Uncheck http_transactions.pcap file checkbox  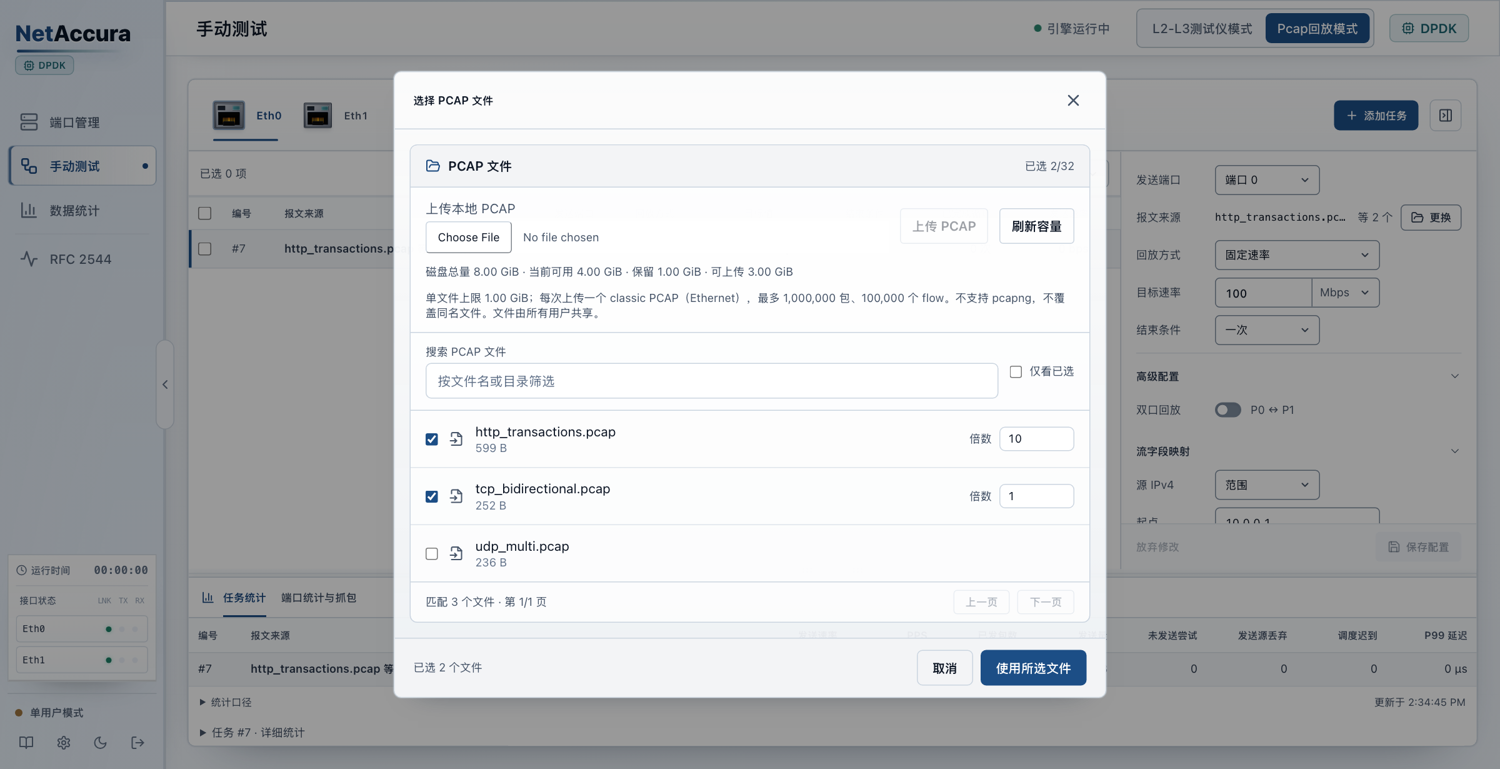[432, 439]
